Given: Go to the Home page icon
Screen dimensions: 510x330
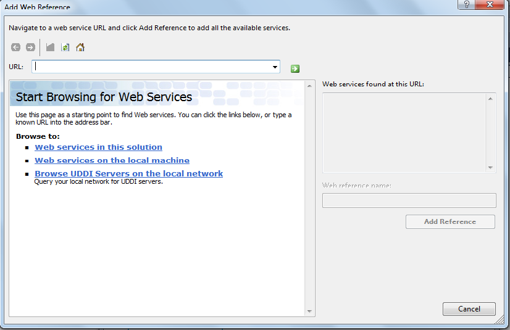Looking at the screenshot, I should [80, 47].
